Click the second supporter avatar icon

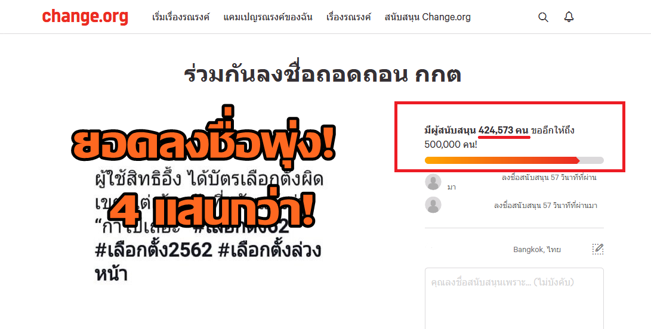point(433,205)
